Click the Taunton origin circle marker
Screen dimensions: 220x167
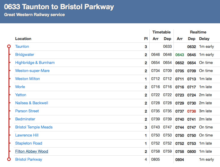point(9,47)
